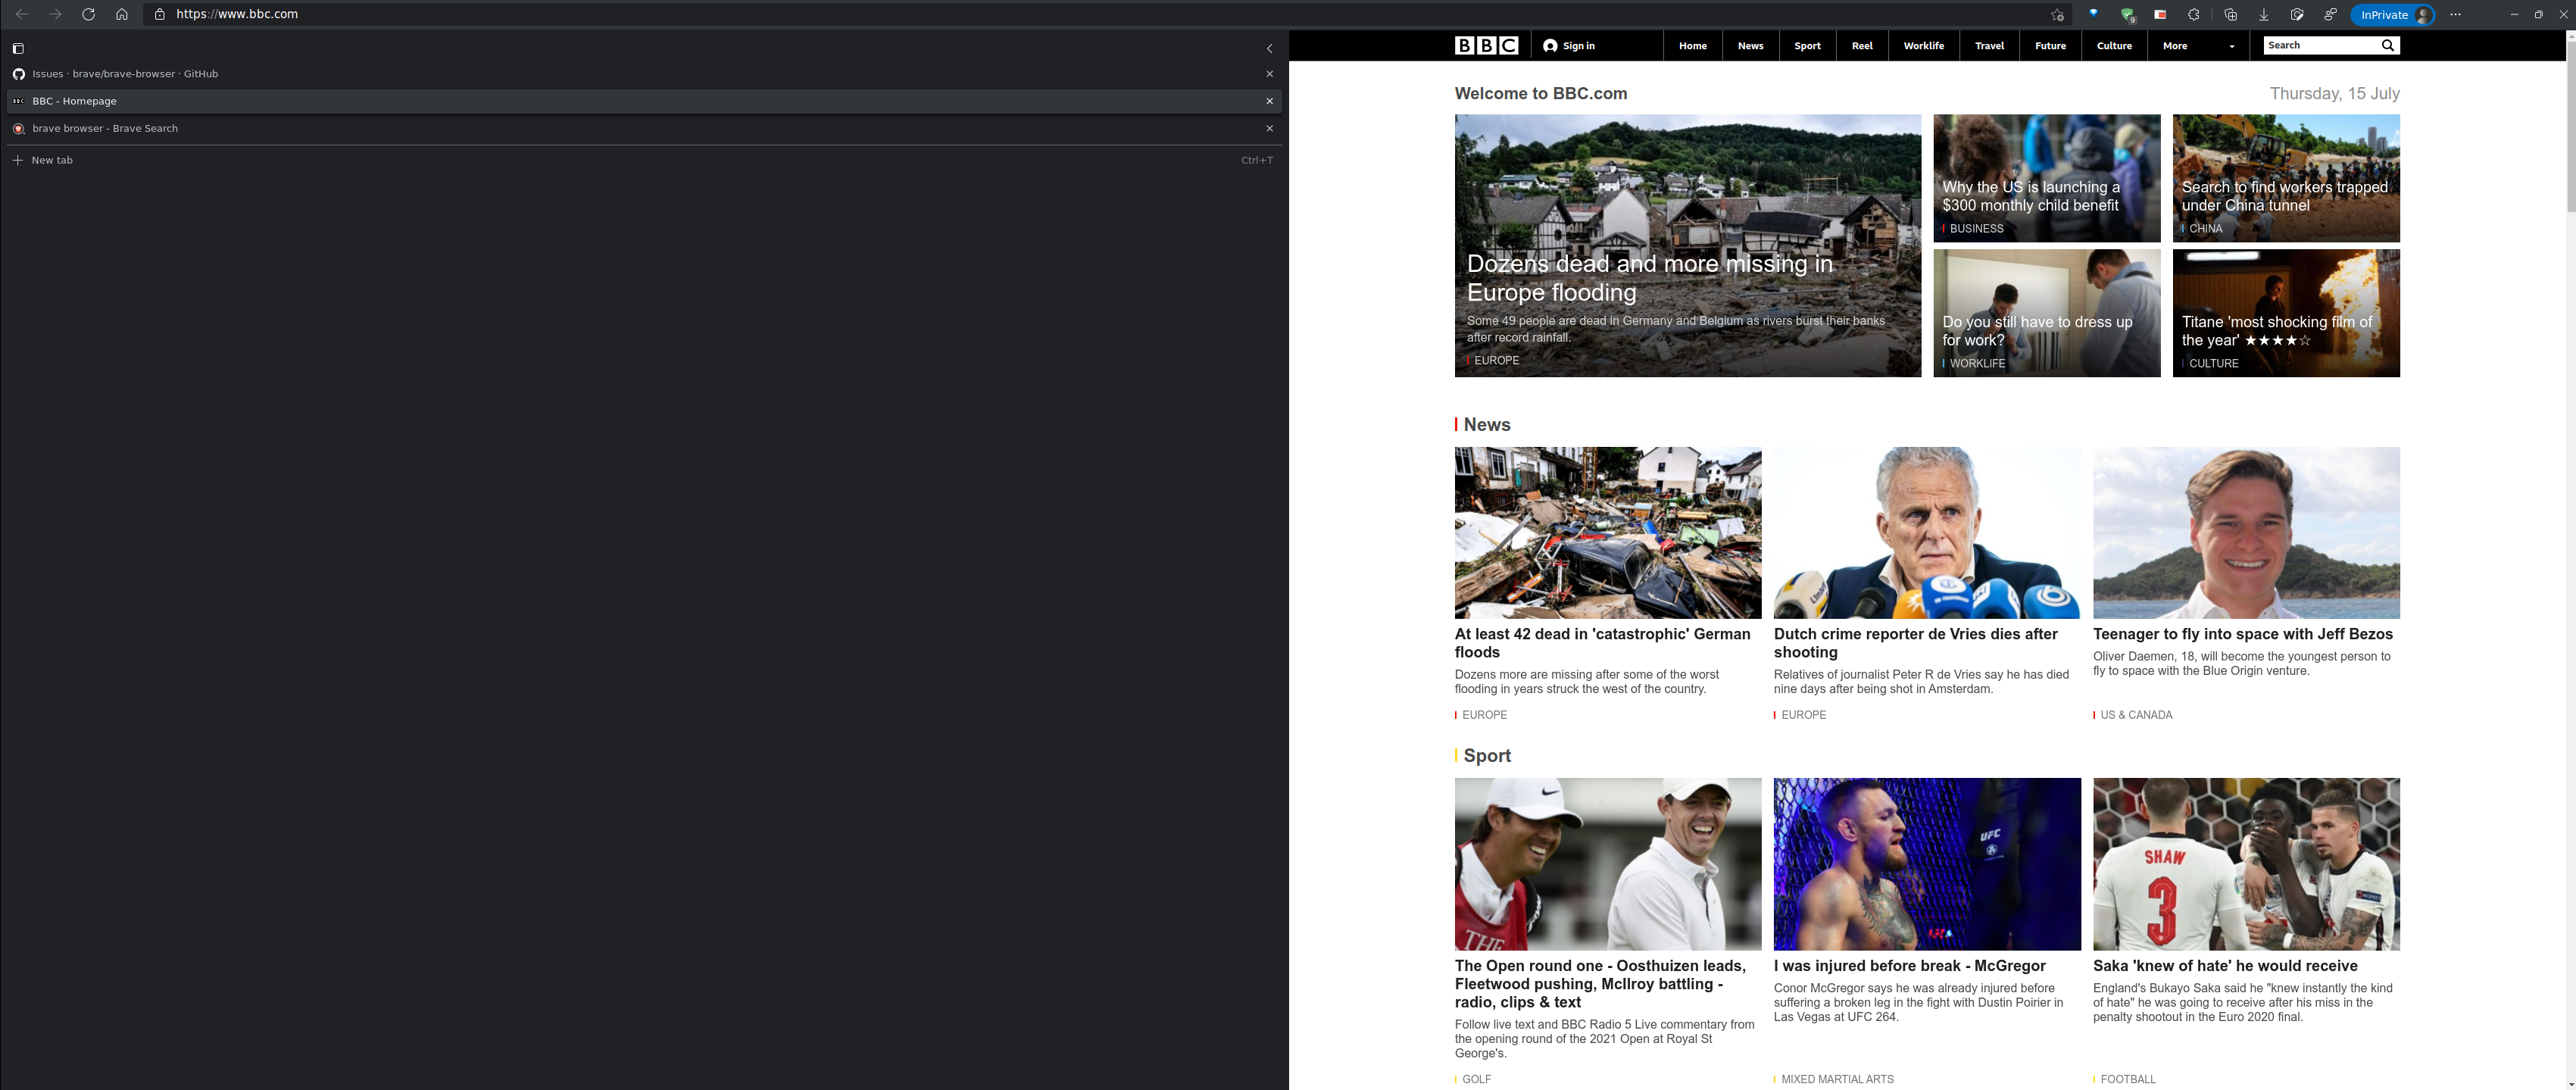Start a Web Capture screenshot
The height and width of the screenshot is (1090, 2576).
pyautogui.click(x=2297, y=15)
